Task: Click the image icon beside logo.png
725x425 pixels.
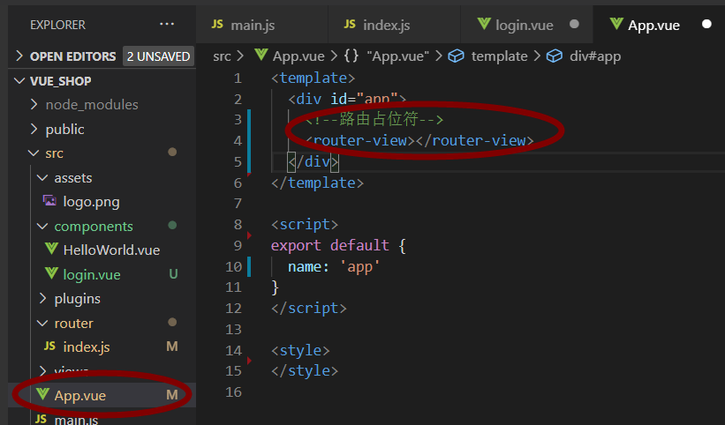Action: (x=49, y=201)
